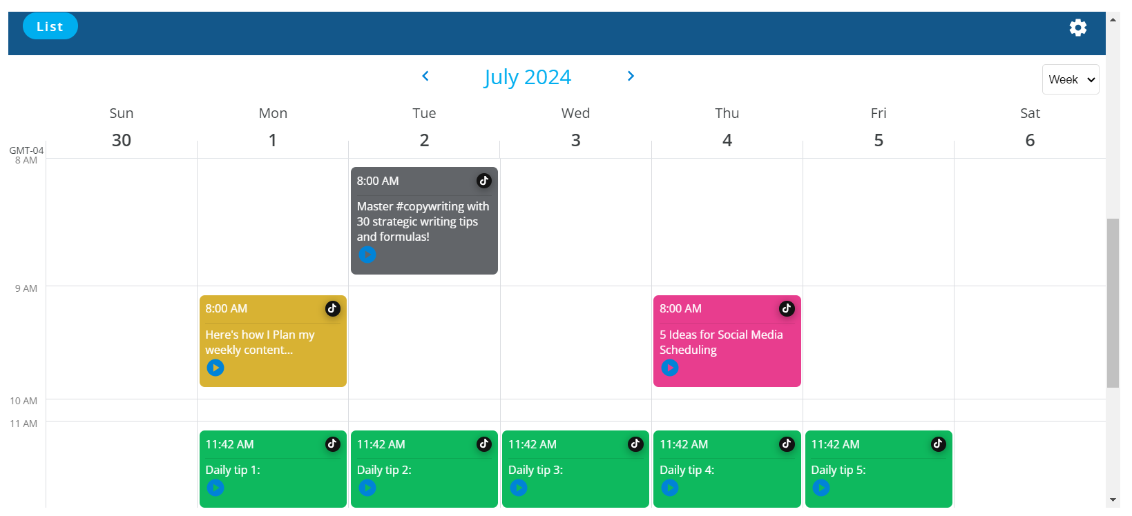This screenshot has width=1132, height=516.
Task: Play the copywriting tips video
Action: click(367, 255)
